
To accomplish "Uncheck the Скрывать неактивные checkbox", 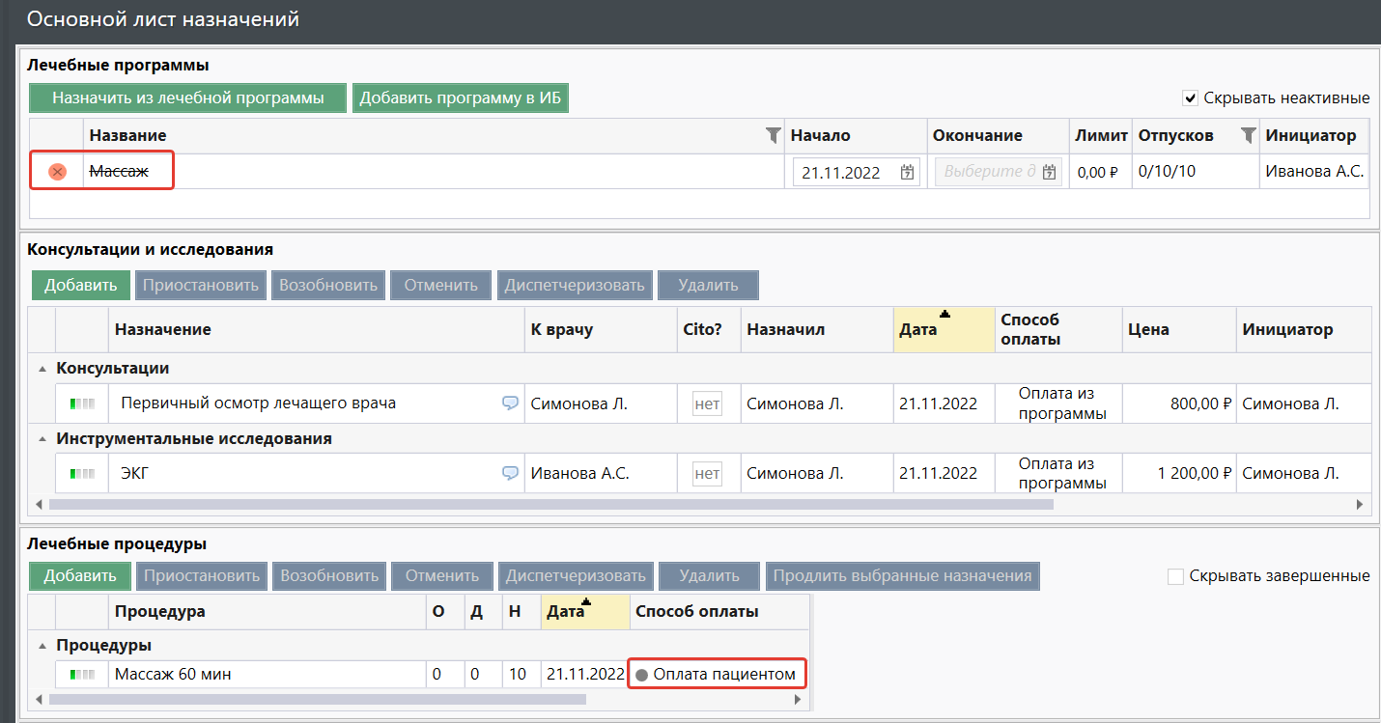I will pyautogui.click(x=1191, y=97).
